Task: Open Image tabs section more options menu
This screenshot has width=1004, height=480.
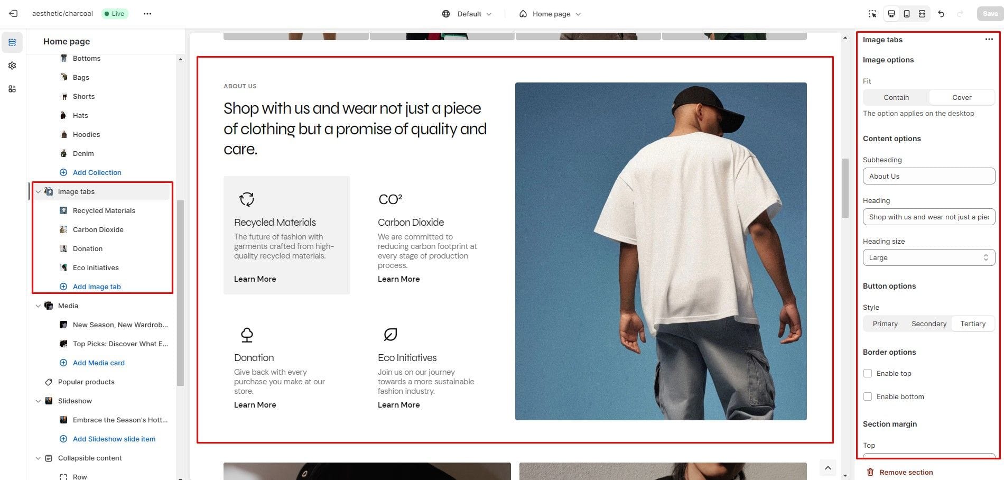Action: (x=989, y=40)
